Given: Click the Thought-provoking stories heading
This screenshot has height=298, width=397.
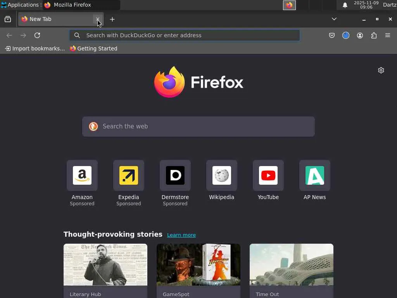Looking at the screenshot, I should click(113, 234).
